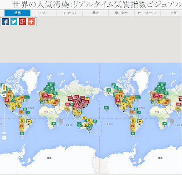Zoom out with the map minus button

click(x=4, y=138)
